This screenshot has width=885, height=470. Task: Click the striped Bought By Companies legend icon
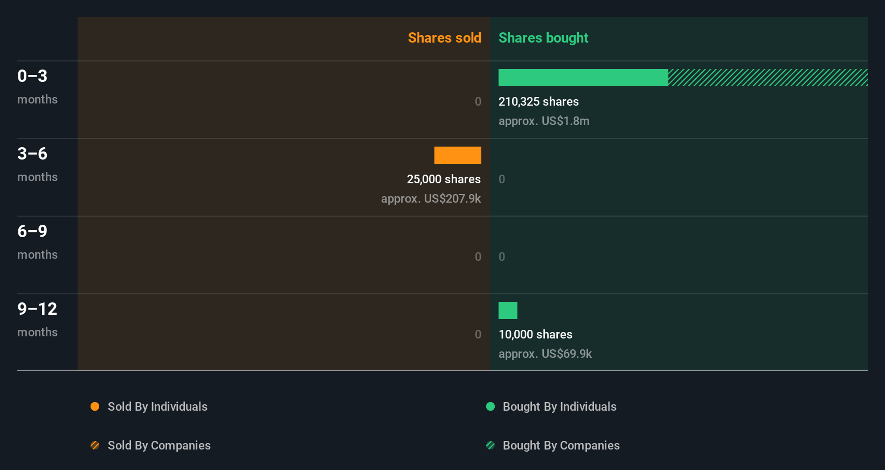pos(490,445)
